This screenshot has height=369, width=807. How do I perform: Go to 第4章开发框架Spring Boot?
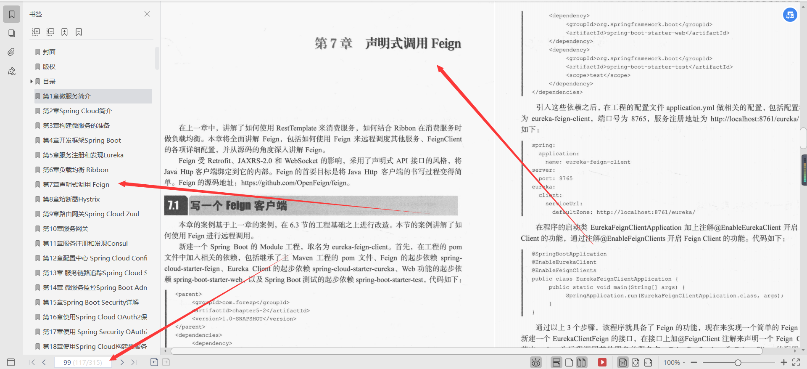(82, 140)
